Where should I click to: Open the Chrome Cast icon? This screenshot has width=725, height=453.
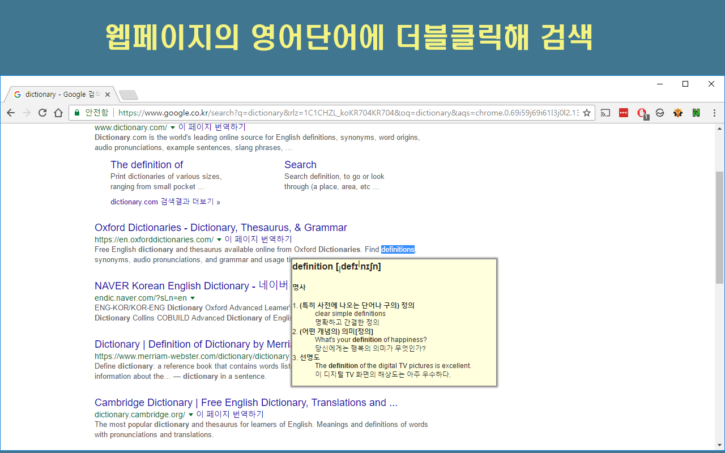pyautogui.click(x=605, y=112)
